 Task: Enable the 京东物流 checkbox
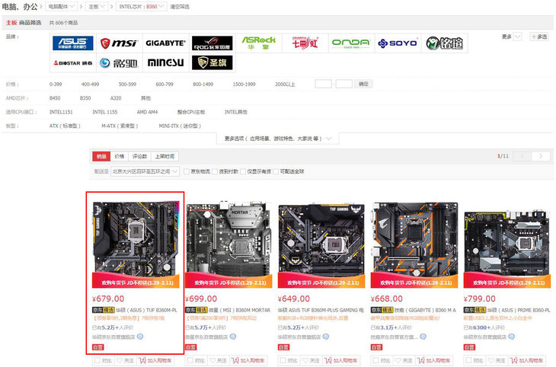pos(187,171)
